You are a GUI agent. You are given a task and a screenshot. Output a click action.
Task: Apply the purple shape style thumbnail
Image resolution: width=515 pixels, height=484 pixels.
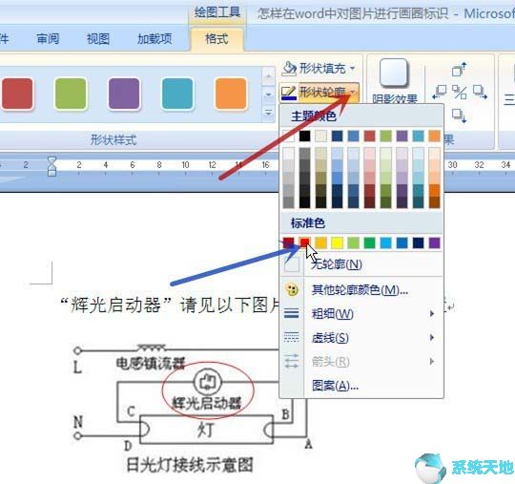pos(124,94)
